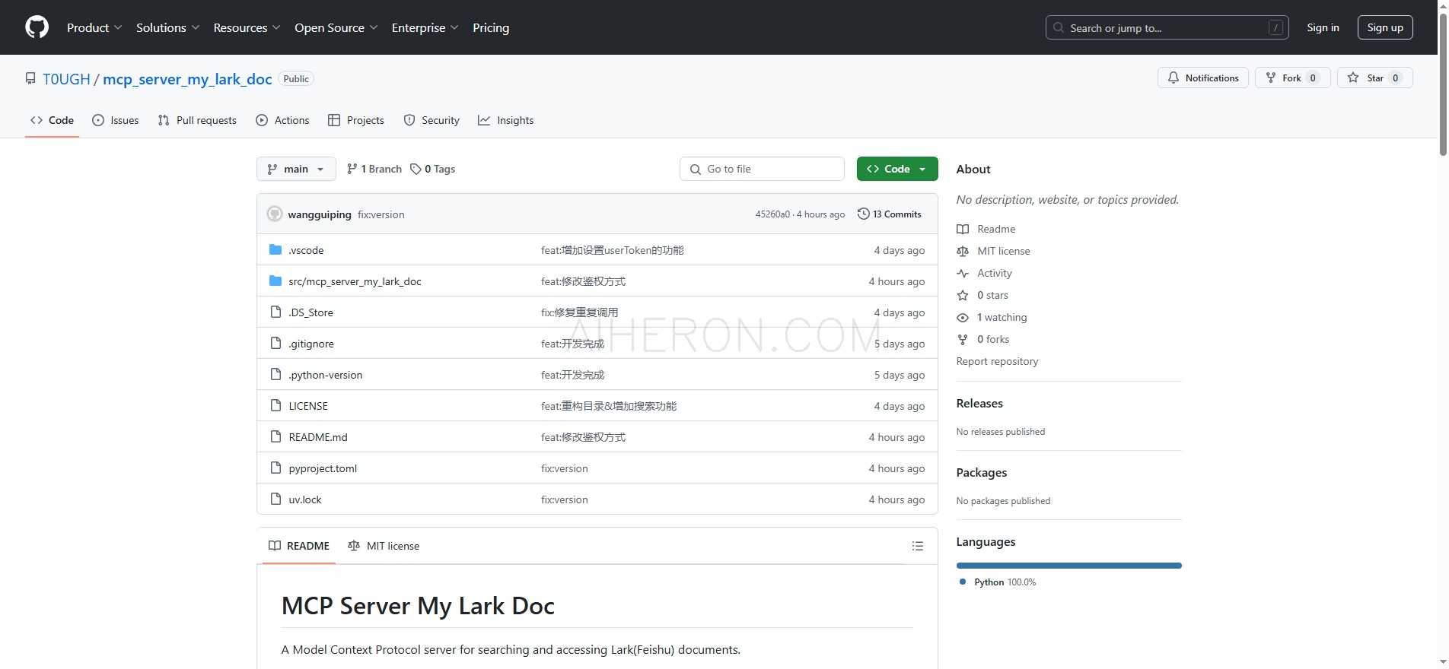Open the Insights tab
The height and width of the screenshot is (669, 1449).
pyautogui.click(x=506, y=120)
